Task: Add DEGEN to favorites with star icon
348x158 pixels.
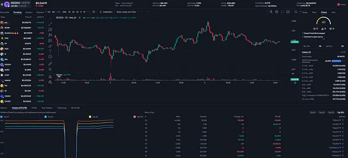Action: pyautogui.click(x=2, y=4)
